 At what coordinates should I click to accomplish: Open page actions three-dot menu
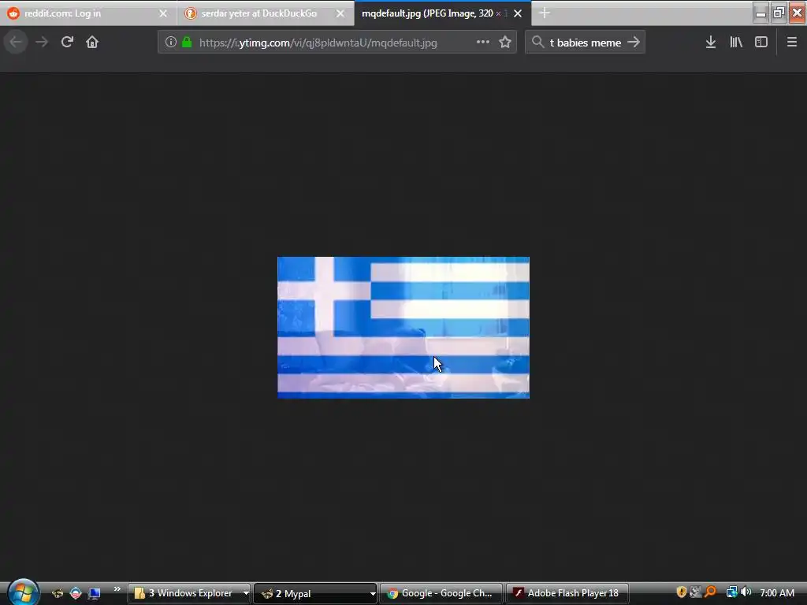click(x=483, y=43)
